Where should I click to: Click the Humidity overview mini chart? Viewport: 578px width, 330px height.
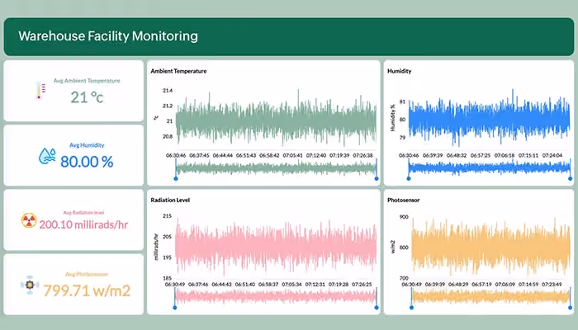pos(489,168)
